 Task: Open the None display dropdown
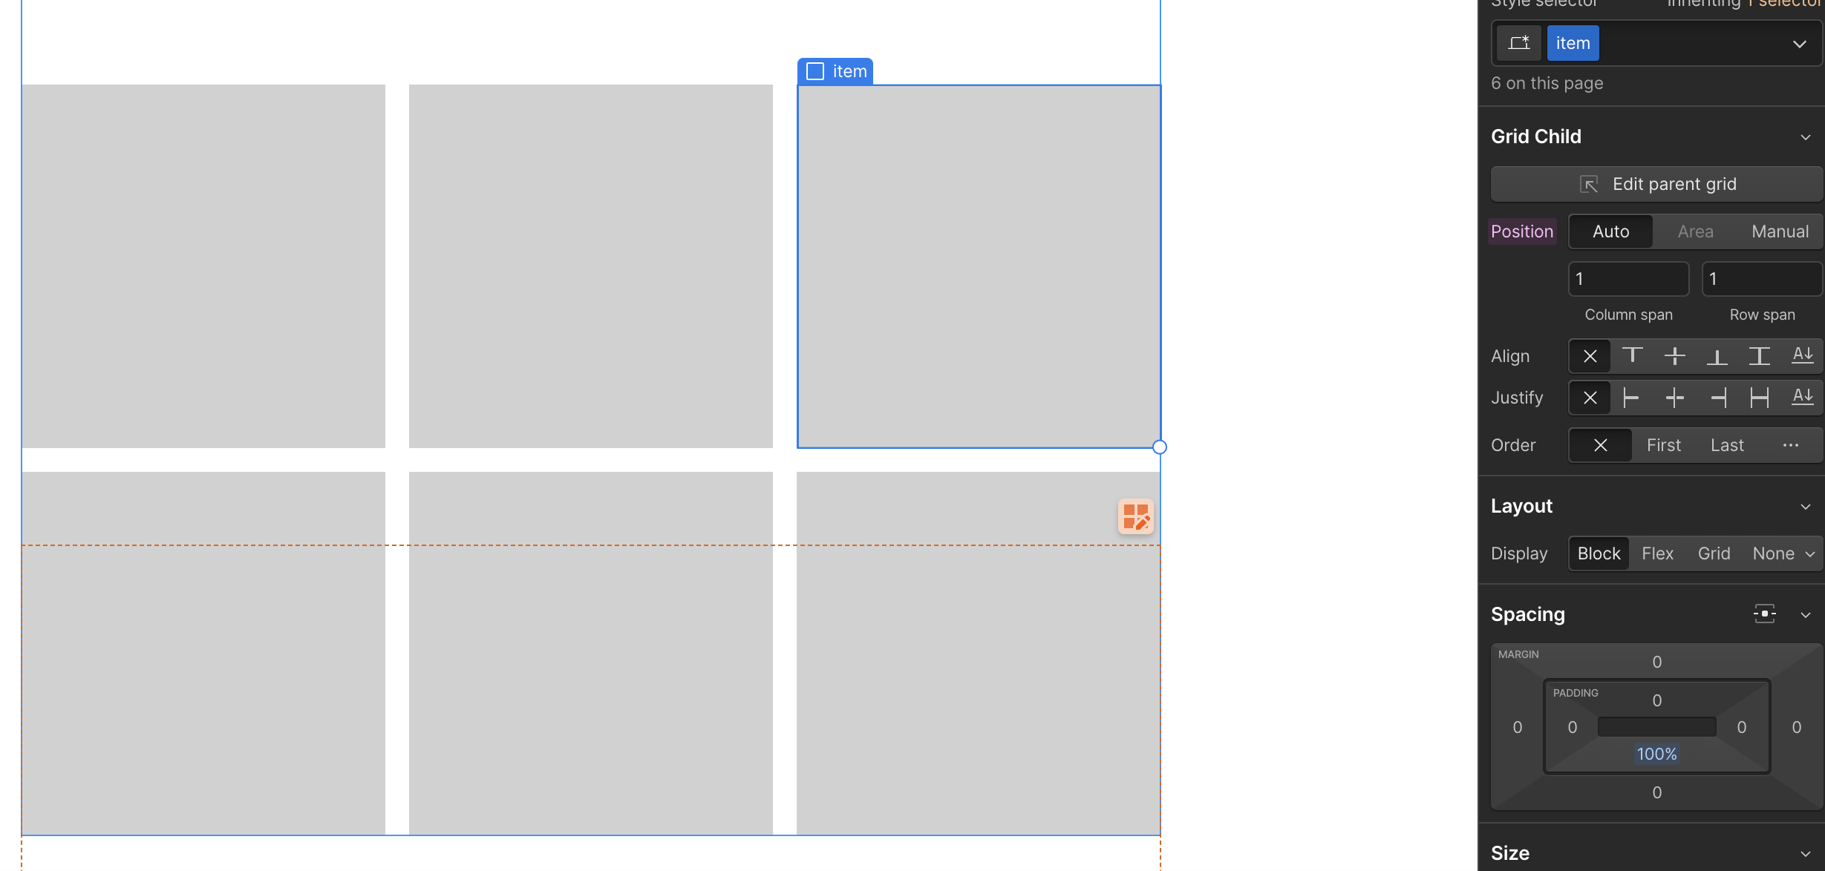click(1783, 553)
